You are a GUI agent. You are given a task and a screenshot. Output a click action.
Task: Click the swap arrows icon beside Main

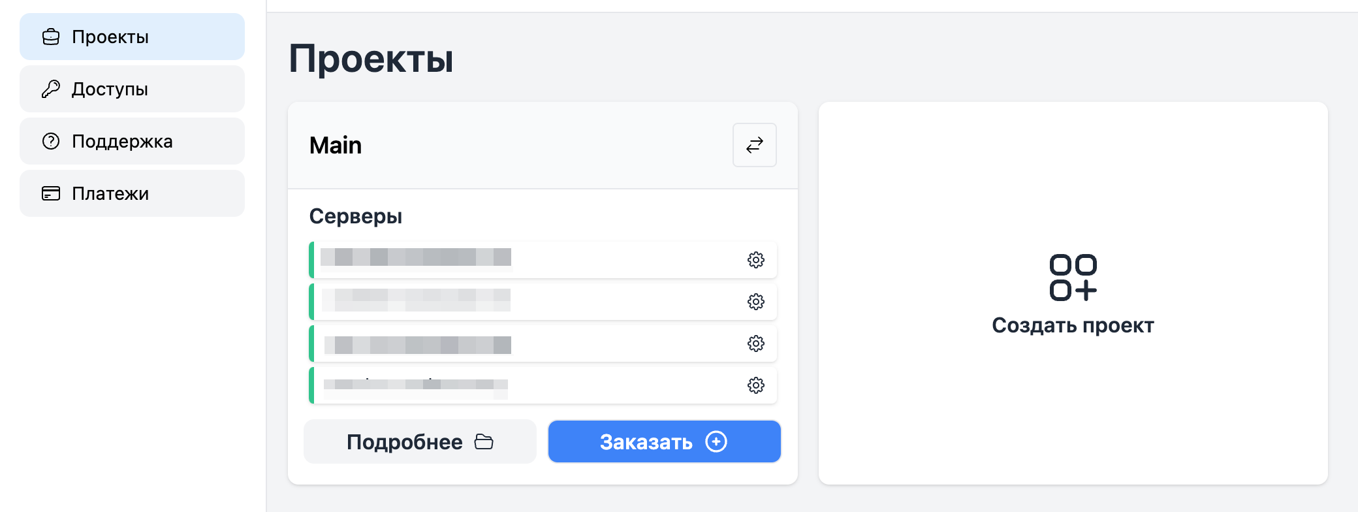pos(755,145)
